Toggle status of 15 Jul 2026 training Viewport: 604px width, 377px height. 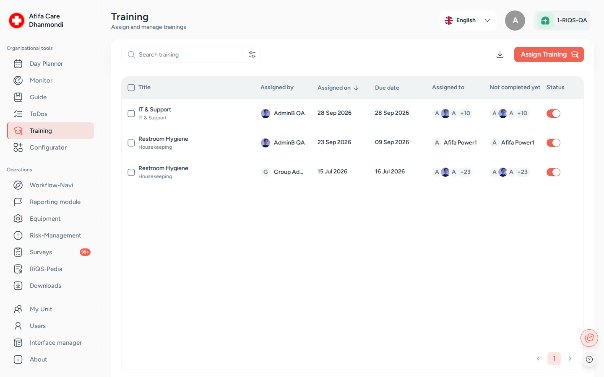(x=553, y=172)
